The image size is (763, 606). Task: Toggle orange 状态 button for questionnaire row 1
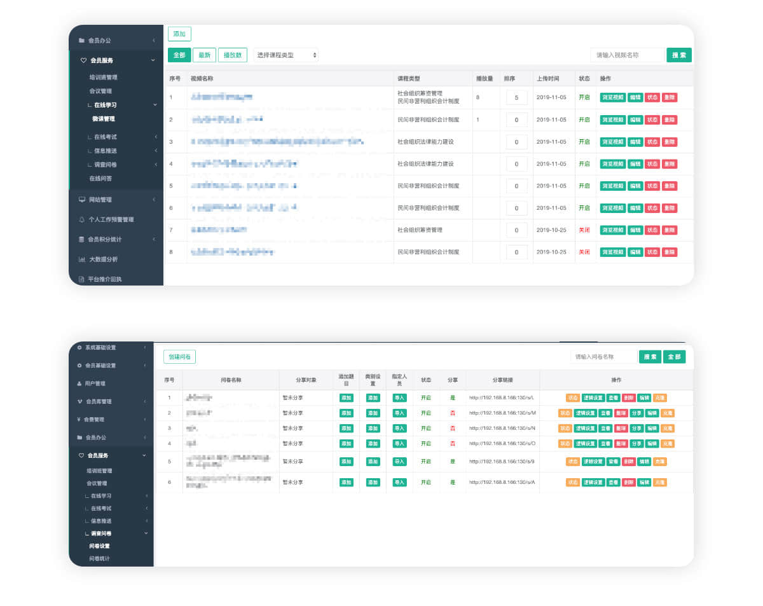coord(573,398)
